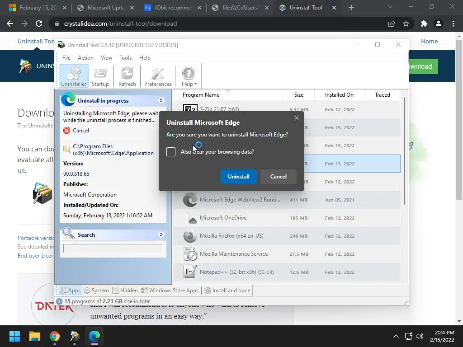Switch to Windows Store Apps tab
The width and height of the screenshot is (463, 347).
[x=170, y=291]
